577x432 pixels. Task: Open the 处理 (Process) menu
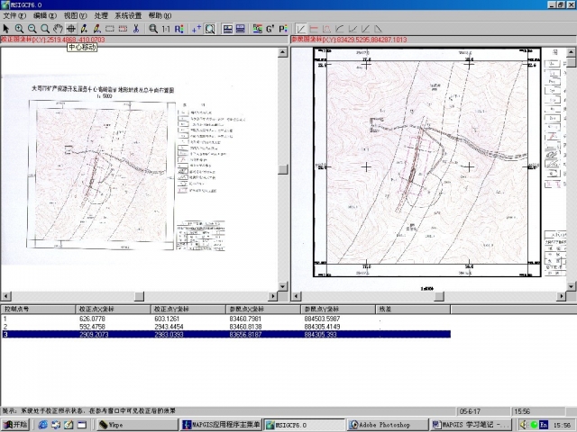(101, 16)
